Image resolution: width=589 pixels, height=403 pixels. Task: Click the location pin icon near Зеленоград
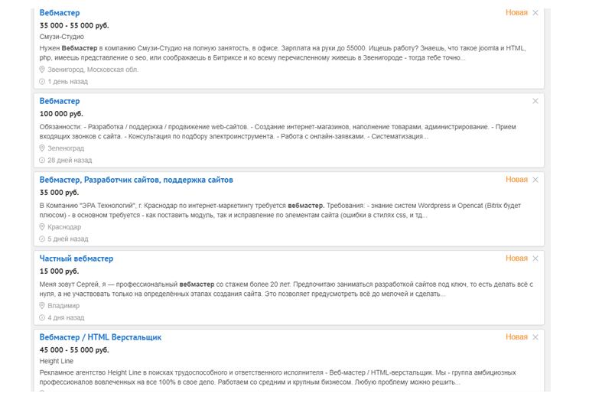43,148
